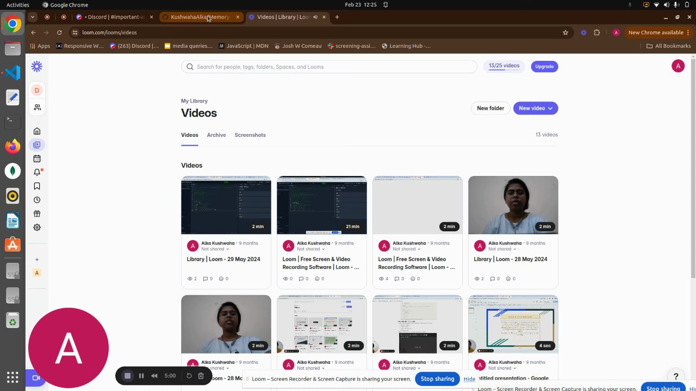Screen dimensions: 696x391
Task: Open the Chrome extensions puzzle icon
Action: point(597,33)
